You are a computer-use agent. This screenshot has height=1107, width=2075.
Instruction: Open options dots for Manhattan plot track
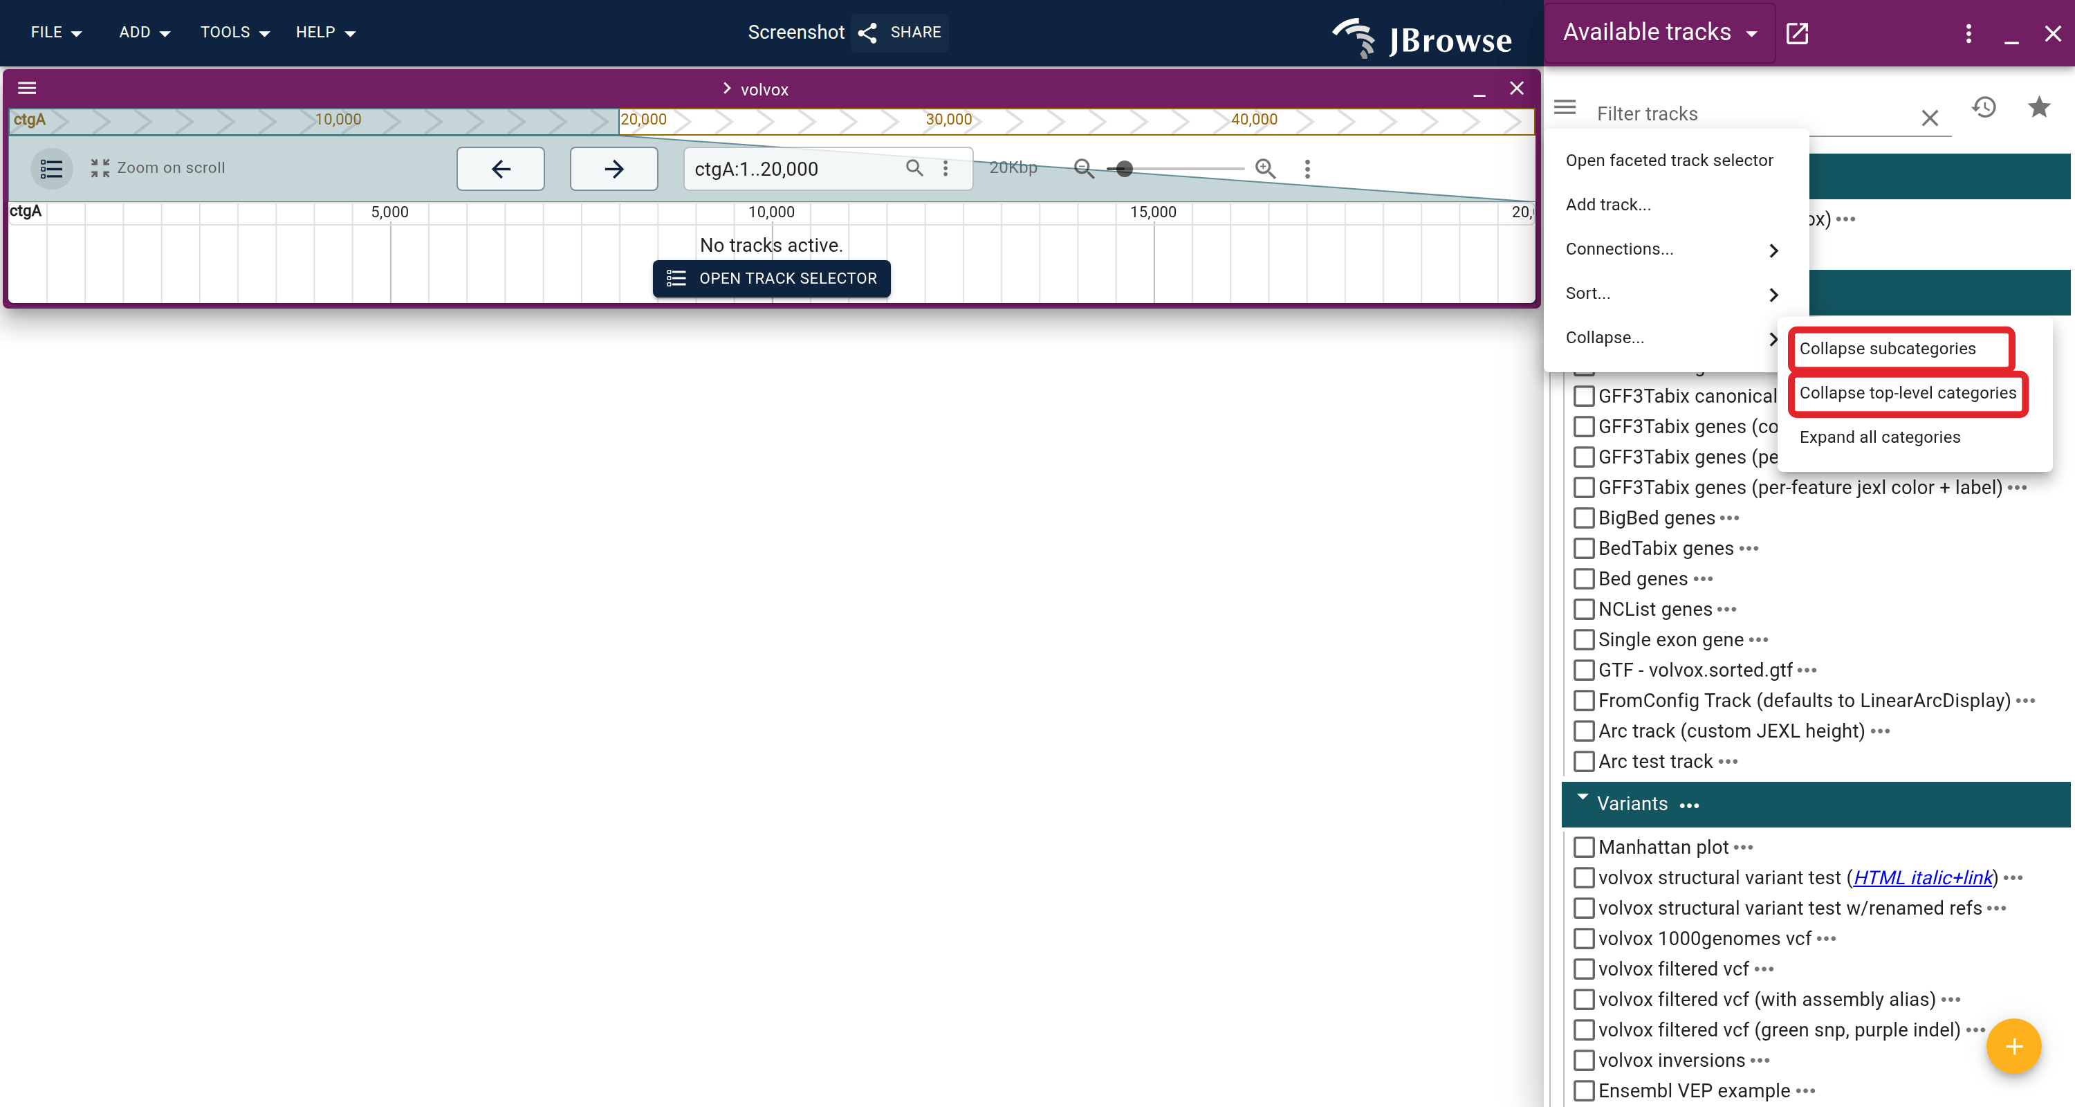1743,848
